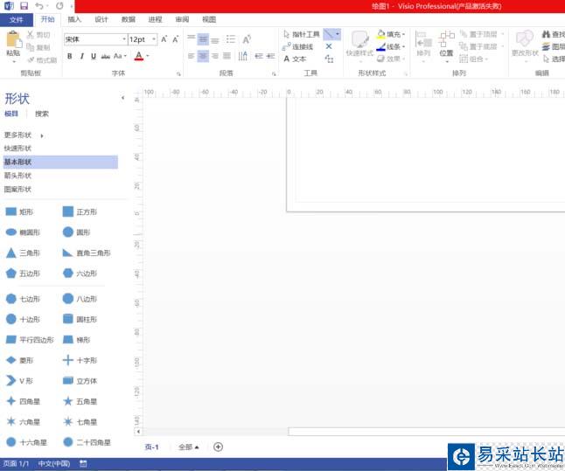This screenshot has width=565, height=471.
Task: Click the Cut scissors icon
Action: (x=31, y=35)
